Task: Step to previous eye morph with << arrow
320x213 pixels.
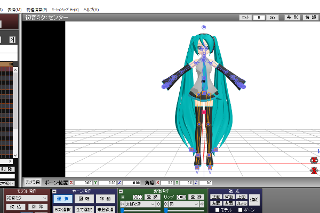Action: click(x=123, y=204)
